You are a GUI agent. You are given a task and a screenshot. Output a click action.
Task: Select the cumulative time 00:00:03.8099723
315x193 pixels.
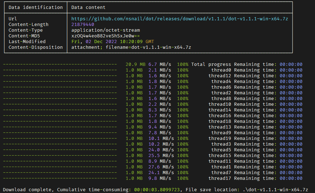coord(157,189)
